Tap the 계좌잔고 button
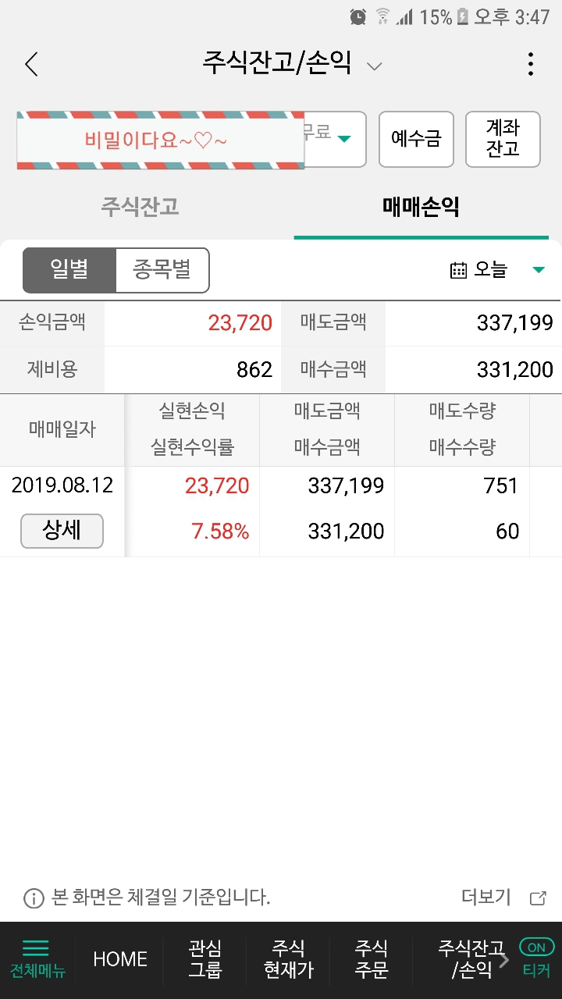This screenshot has height=999, width=562. tap(503, 139)
